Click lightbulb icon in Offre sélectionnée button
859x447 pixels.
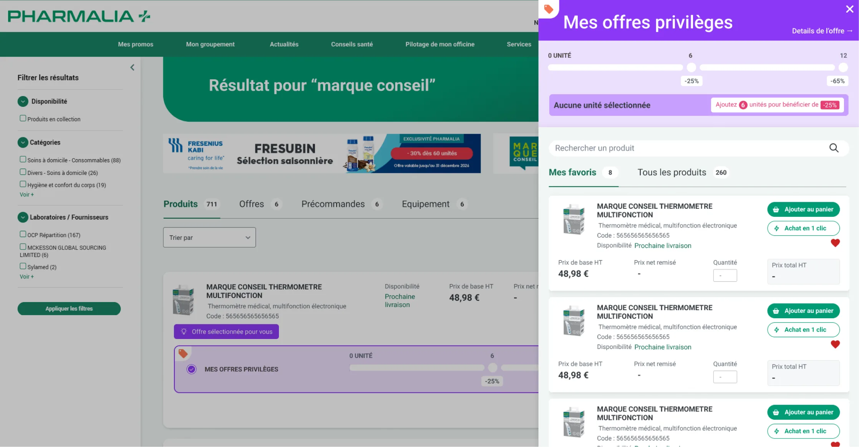click(184, 331)
